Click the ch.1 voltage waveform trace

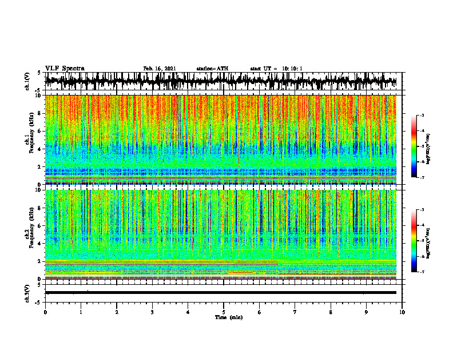(x=221, y=81)
